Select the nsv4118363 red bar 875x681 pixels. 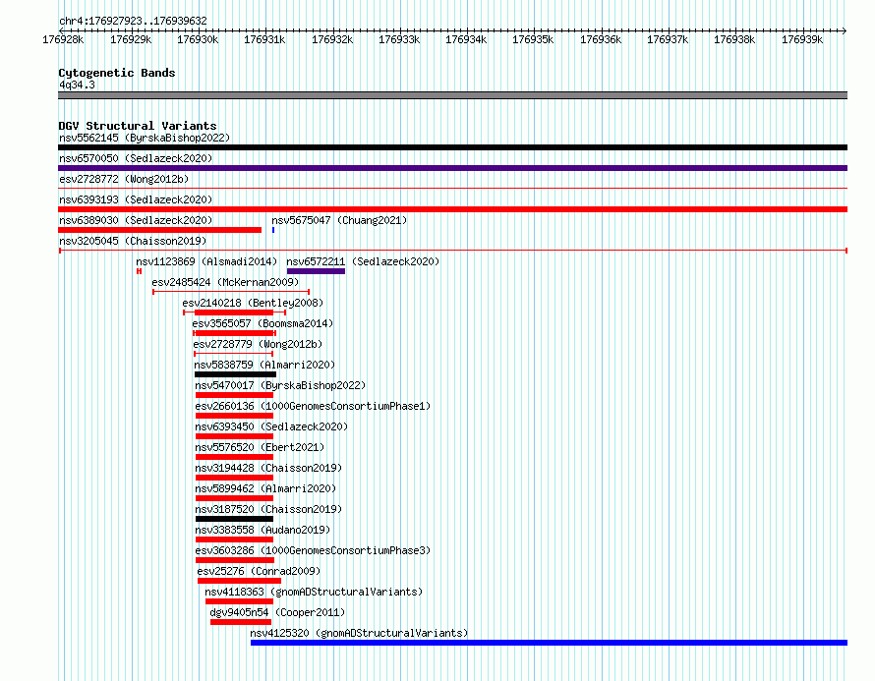(240, 601)
